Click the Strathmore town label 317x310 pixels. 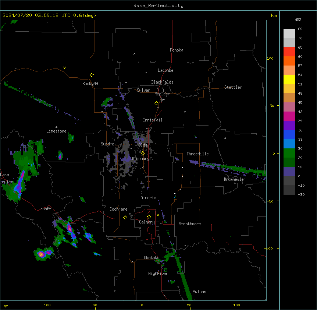point(190,224)
